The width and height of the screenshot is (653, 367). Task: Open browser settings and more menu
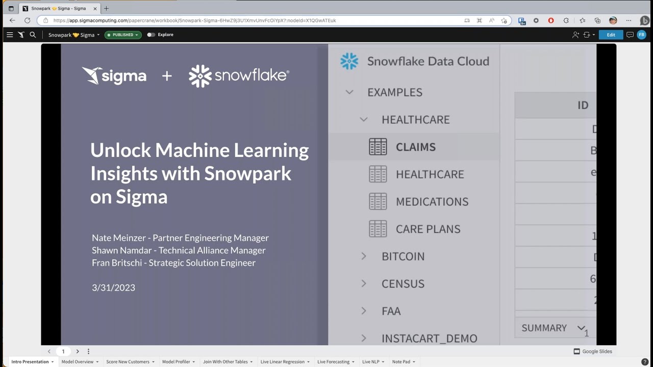point(629,20)
